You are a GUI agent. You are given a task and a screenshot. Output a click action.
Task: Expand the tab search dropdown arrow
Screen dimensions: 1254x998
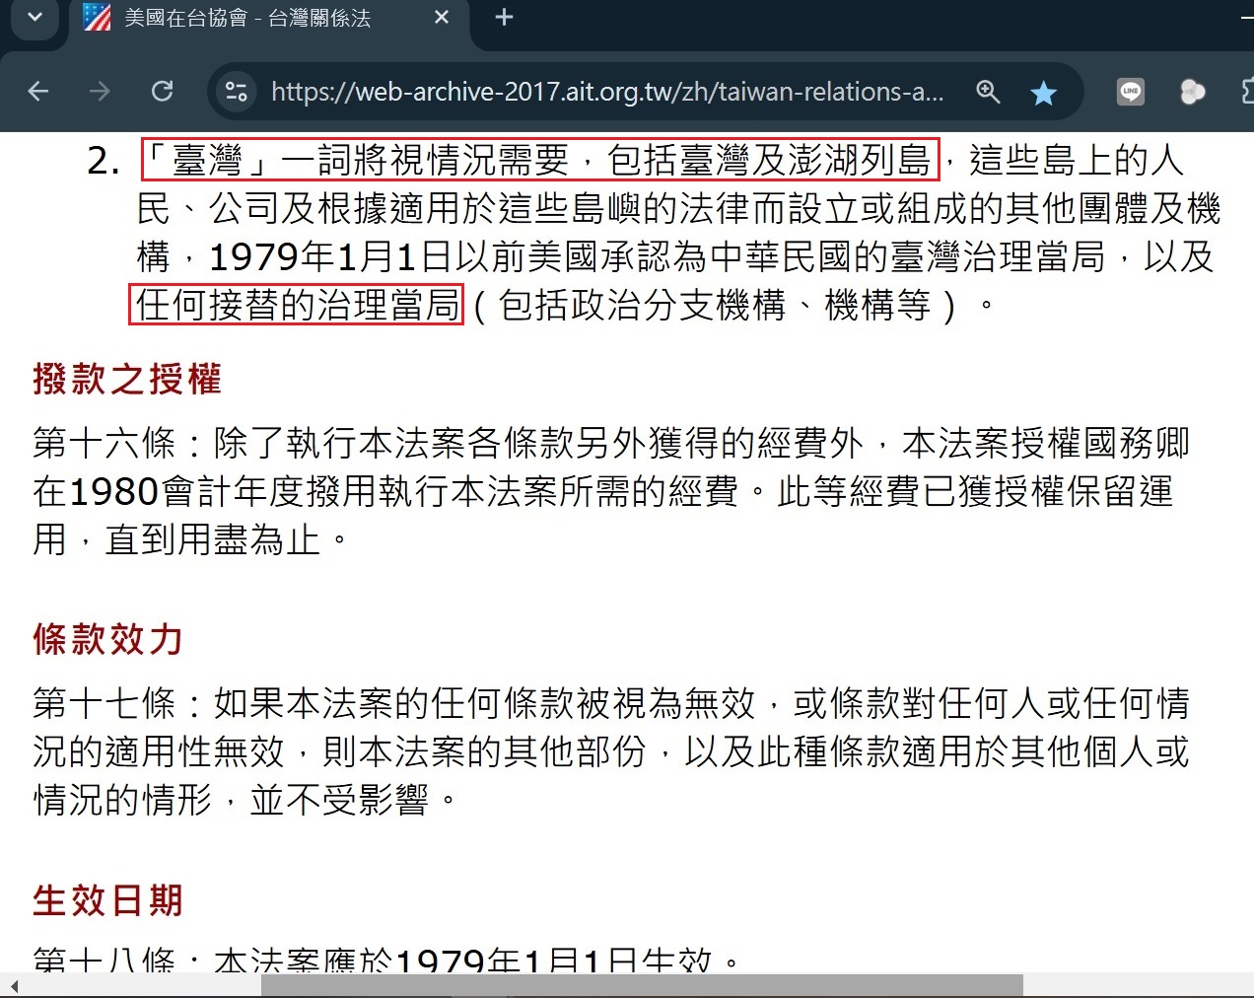click(x=35, y=18)
